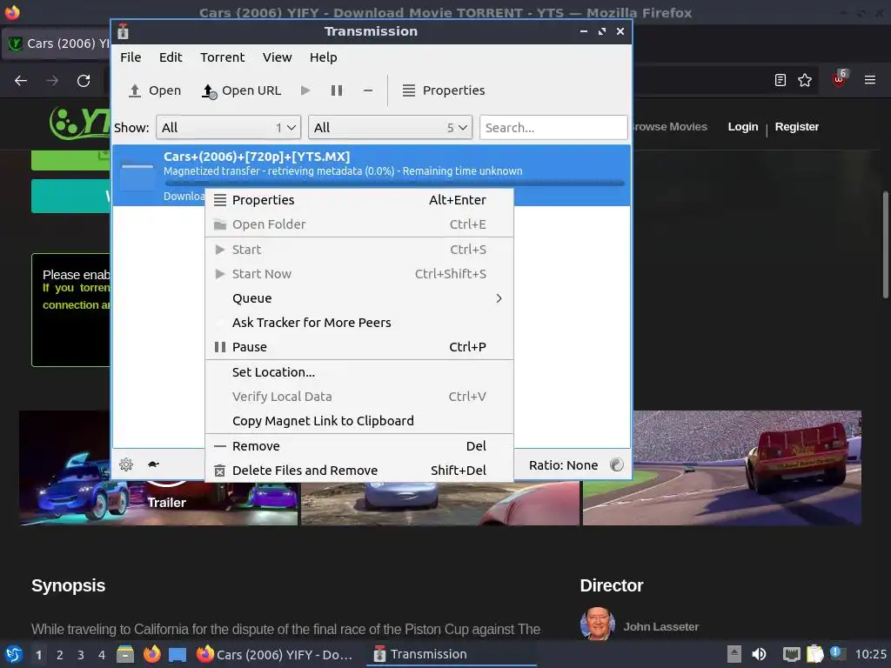The height and width of the screenshot is (668, 891).
Task: Open the Help menu in Transmission
Action: click(x=324, y=57)
